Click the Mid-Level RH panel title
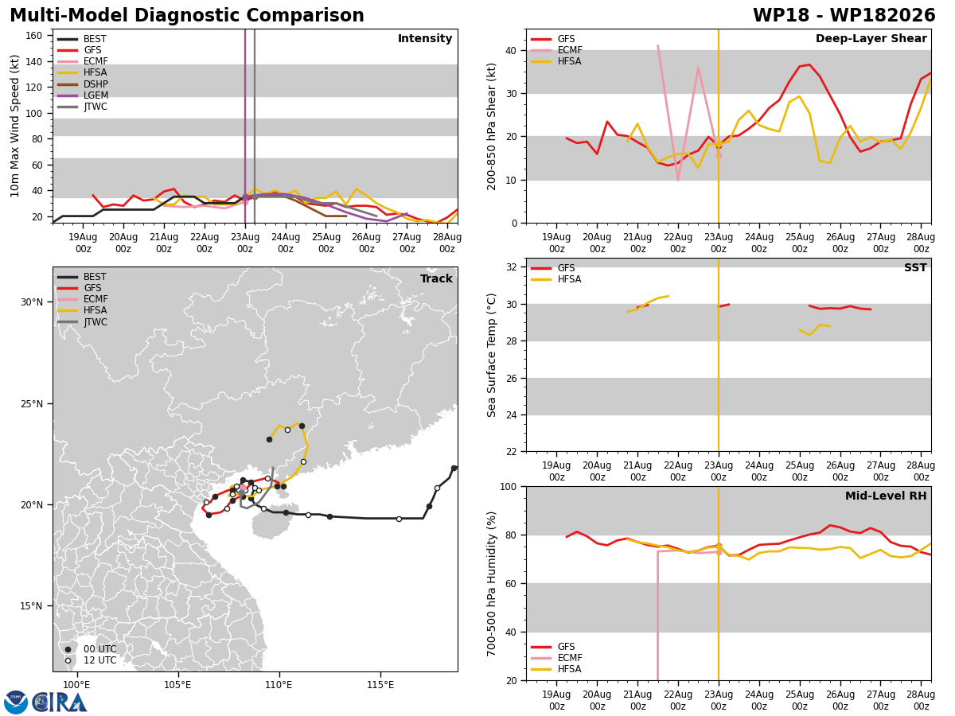The width and height of the screenshot is (955, 716). pyautogui.click(x=886, y=496)
